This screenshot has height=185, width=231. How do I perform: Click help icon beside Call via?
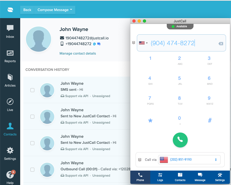click(140, 160)
